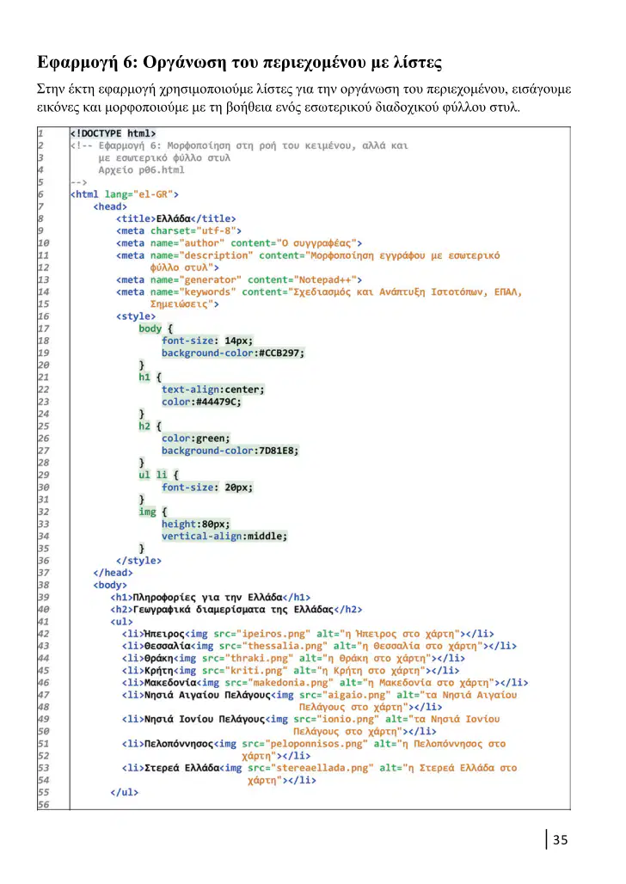Click the meta charset="utf-8" line
The image size is (626, 884).
pyautogui.click(x=179, y=231)
